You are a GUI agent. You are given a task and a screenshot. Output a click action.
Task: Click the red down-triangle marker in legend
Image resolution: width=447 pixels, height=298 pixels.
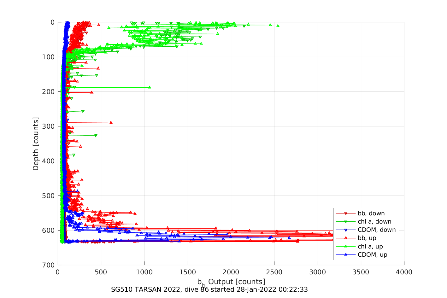345,214
